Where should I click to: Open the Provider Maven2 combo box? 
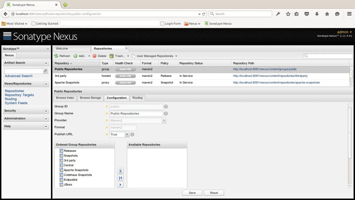(x=164, y=120)
